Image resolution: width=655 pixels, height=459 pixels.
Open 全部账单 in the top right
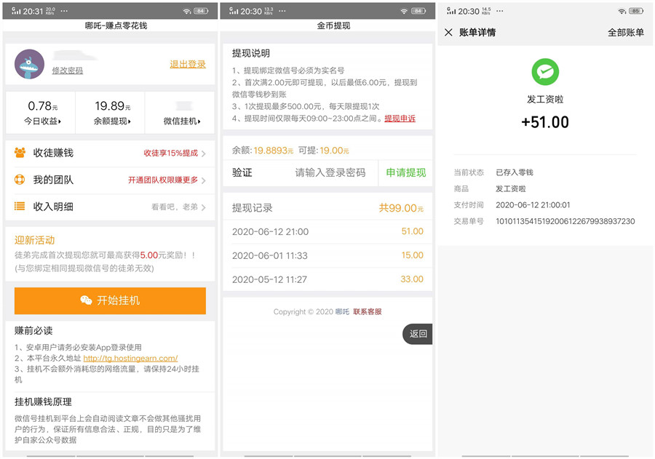tap(626, 32)
